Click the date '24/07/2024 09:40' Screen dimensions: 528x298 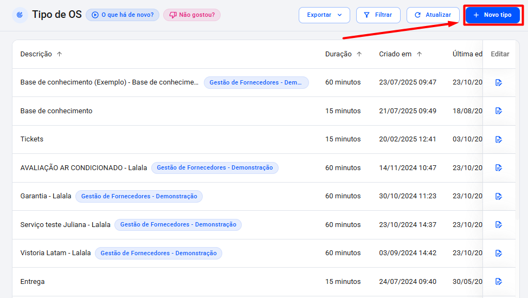coord(408,282)
